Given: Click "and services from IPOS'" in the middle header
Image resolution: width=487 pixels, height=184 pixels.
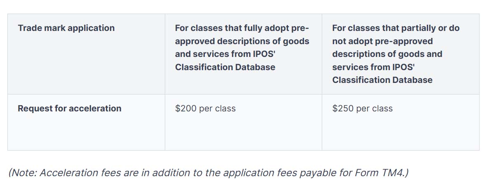Looking at the screenshot, I should pyautogui.click(x=225, y=54).
